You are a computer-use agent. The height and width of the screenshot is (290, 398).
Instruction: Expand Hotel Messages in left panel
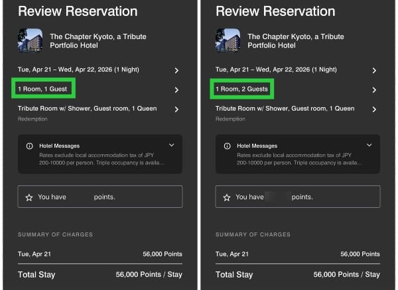pos(172,145)
